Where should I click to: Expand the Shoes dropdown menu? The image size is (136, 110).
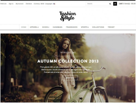[46, 27]
